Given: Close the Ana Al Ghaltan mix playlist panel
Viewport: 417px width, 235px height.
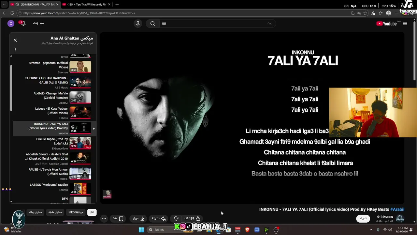Looking at the screenshot, I should [x=15, y=40].
